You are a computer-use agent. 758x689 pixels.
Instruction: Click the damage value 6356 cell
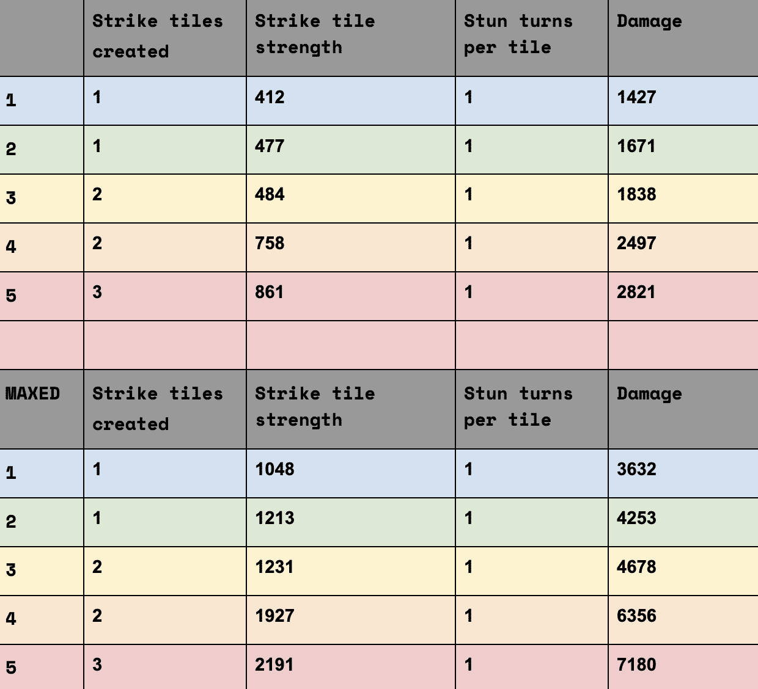coord(683,620)
